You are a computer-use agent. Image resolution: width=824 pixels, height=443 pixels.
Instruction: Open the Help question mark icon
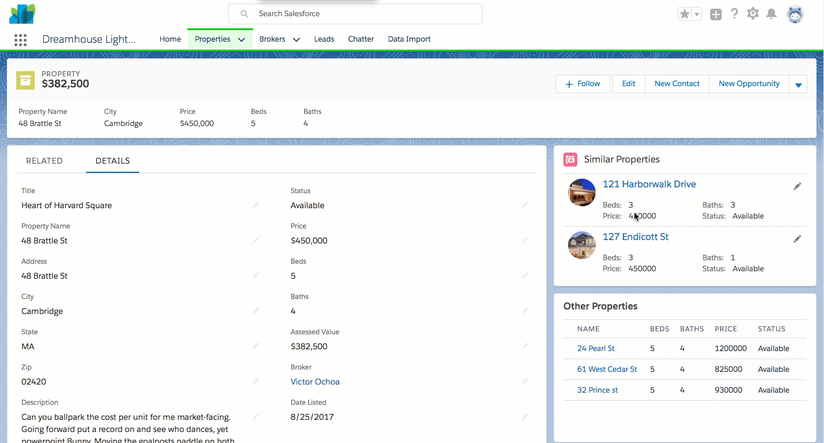coord(734,14)
